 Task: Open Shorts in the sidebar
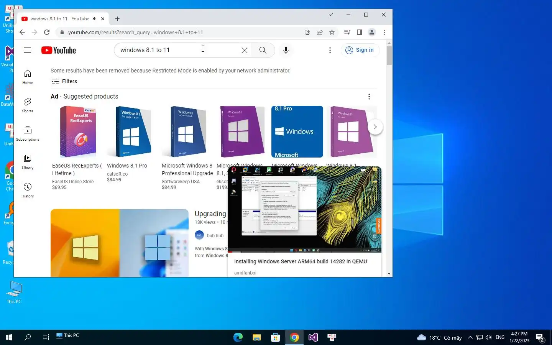coord(28,105)
